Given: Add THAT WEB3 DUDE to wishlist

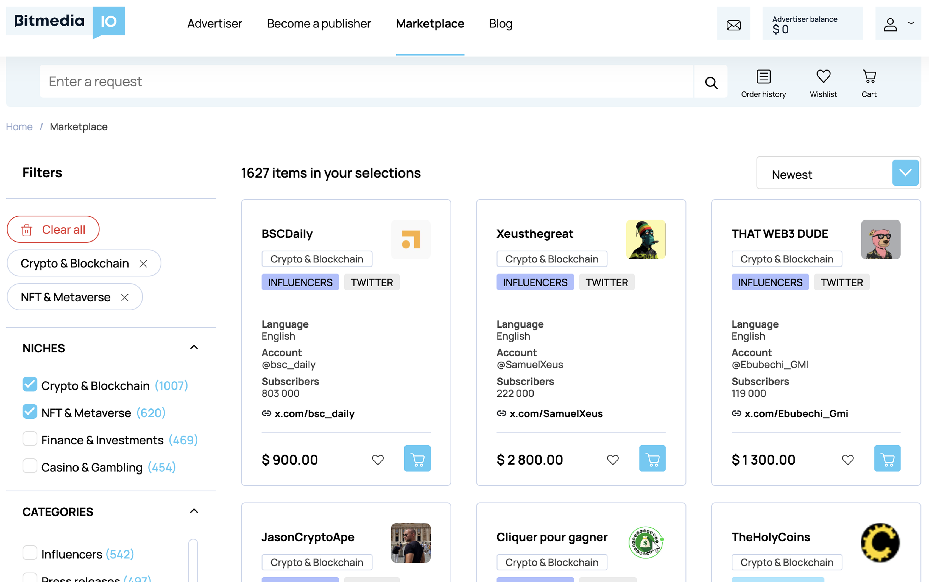Looking at the screenshot, I should click(847, 460).
